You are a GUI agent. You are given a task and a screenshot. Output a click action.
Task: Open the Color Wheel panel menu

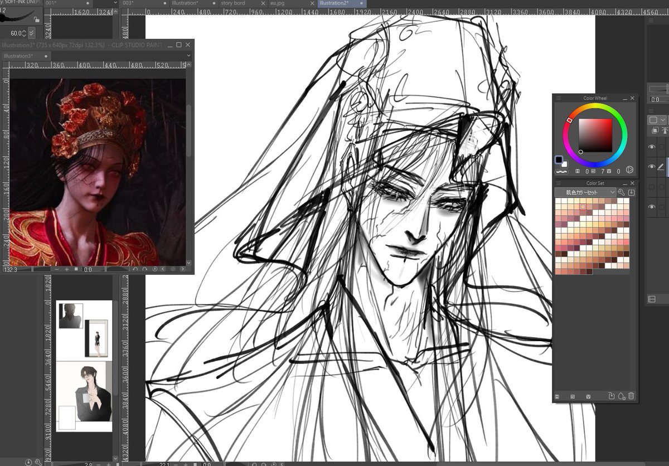(x=559, y=98)
